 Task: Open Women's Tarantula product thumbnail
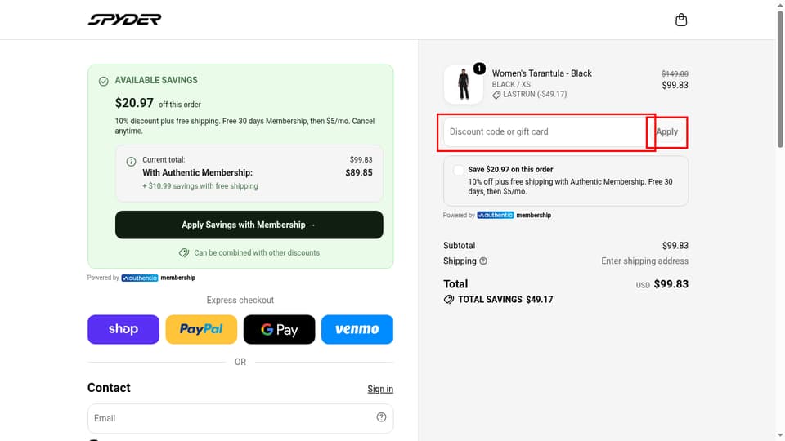click(463, 84)
